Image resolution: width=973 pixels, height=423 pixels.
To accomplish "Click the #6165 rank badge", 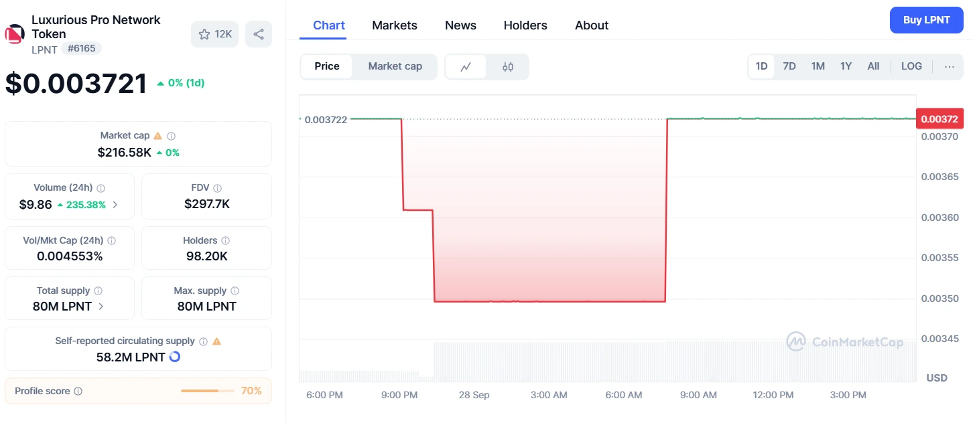I will point(81,48).
